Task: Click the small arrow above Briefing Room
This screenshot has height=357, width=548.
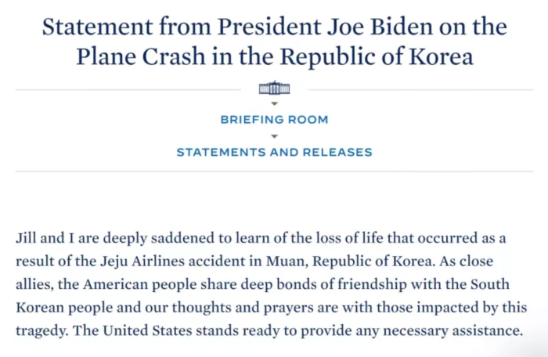Action: 274,103
